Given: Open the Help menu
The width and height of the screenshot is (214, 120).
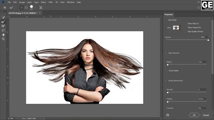Looking at the screenshot, I should 79,2.
